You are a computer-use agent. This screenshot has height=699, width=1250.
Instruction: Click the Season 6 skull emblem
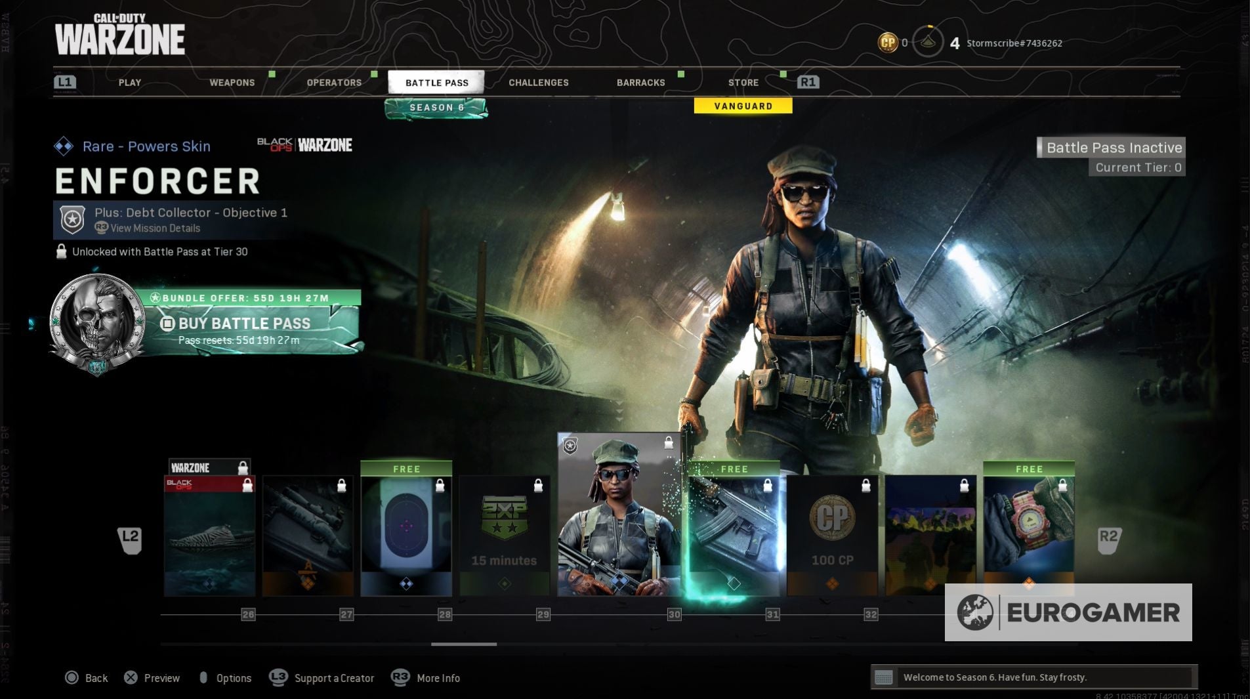click(x=97, y=324)
